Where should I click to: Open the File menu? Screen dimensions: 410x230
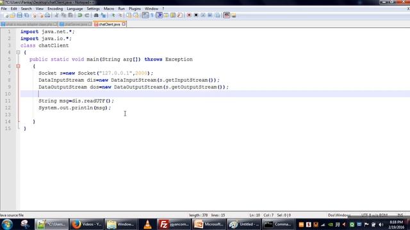point(4,8)
